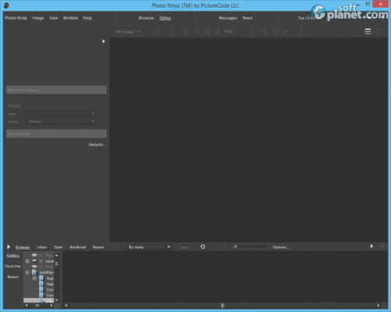Click folder tree scroll up arrow
Image resolution: width=391 pixels, height=312 pixels.
pos(56,255)
